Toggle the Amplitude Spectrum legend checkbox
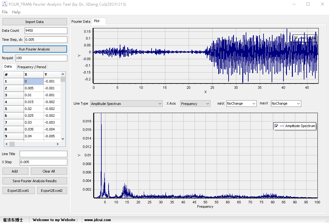 click(x=276, y=126)
